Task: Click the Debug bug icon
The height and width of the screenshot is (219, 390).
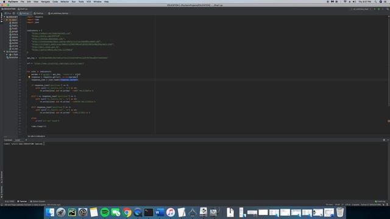Action: click(379, 9)
